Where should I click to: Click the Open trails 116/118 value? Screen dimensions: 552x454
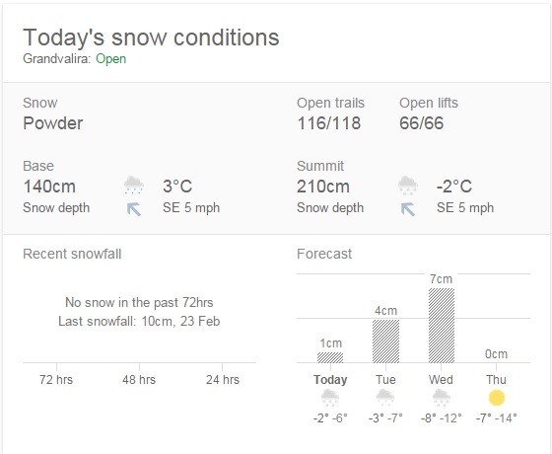[x=329, y=123]
